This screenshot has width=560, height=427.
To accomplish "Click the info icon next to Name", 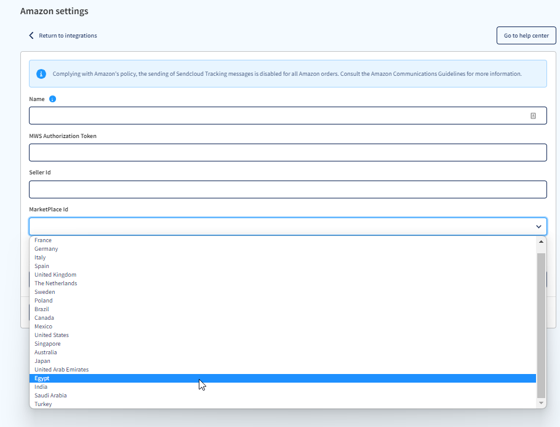I will 52,99.
